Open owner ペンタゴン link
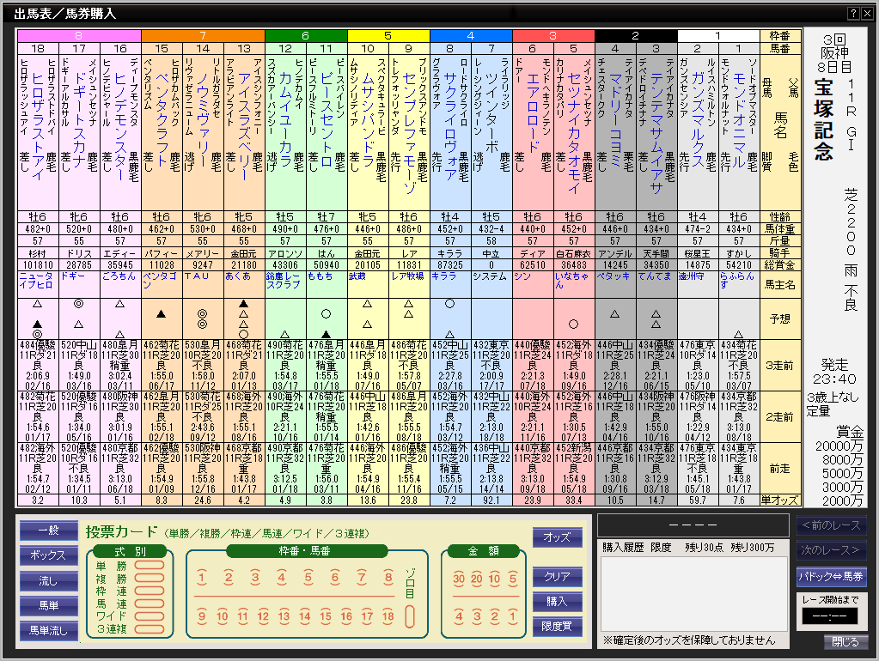The height and width of the screenshot is (661, 879). click(x=160, y=280)
